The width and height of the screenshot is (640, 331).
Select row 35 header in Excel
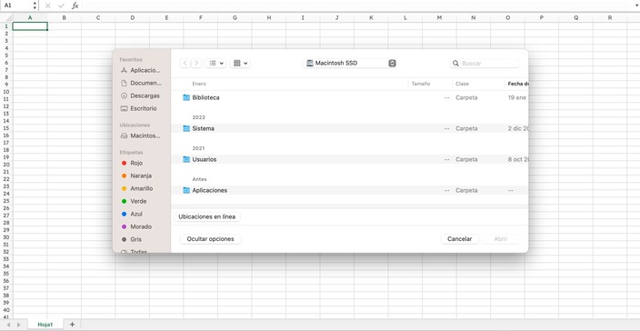coord(6,274)
